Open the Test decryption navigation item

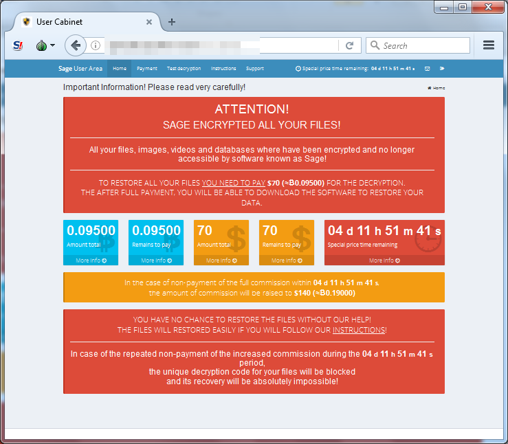tap(184, 69)
